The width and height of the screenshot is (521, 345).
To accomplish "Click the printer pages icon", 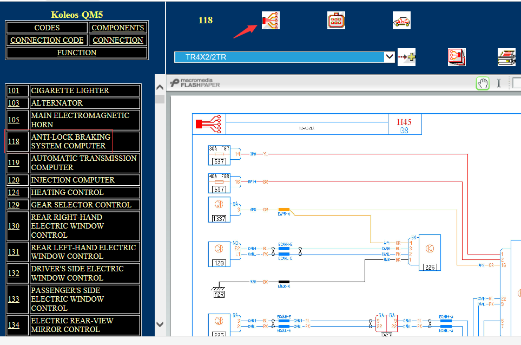I will [506, 57].
